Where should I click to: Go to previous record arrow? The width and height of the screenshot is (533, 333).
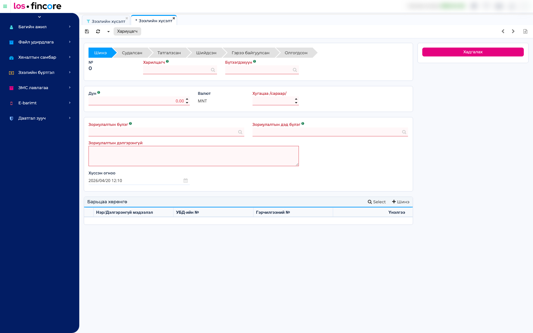tap(503, 31)
